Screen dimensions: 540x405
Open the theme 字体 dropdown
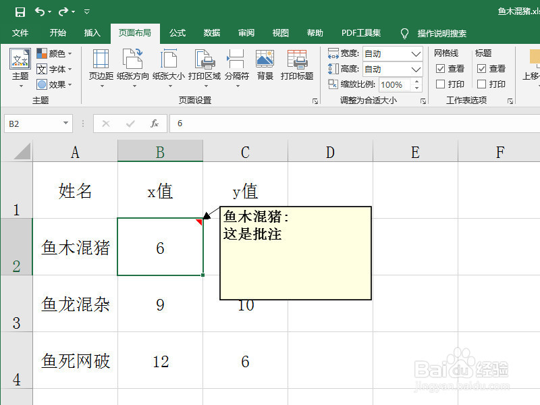point(55,69)
